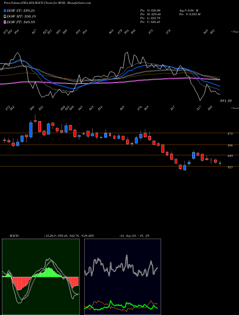Click the 375 price level label
This screenshot has width=239, height=315.
[230, 134]
